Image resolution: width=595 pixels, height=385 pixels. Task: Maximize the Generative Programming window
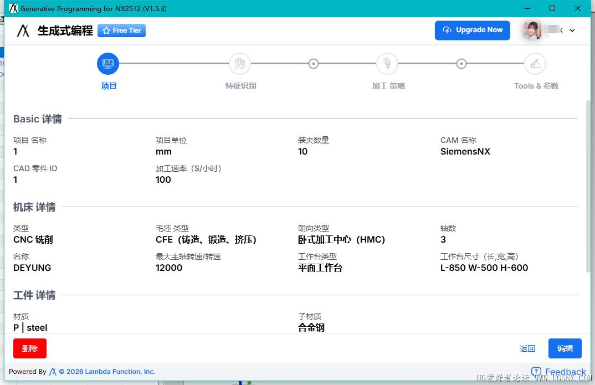click(x=552, y=8)
